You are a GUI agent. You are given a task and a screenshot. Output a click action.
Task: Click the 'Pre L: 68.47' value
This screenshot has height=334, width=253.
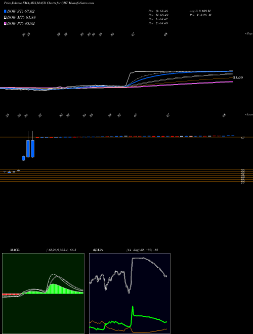point(158,19)
